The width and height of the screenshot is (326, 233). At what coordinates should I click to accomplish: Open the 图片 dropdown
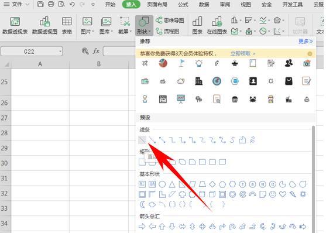pyautogui.click(x=87, y=26)
